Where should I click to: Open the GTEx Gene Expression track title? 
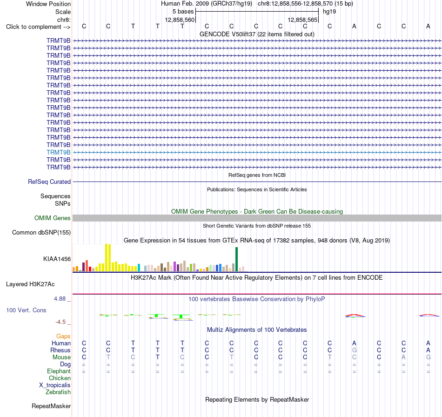pyautogui.click(x=257, y=241)
